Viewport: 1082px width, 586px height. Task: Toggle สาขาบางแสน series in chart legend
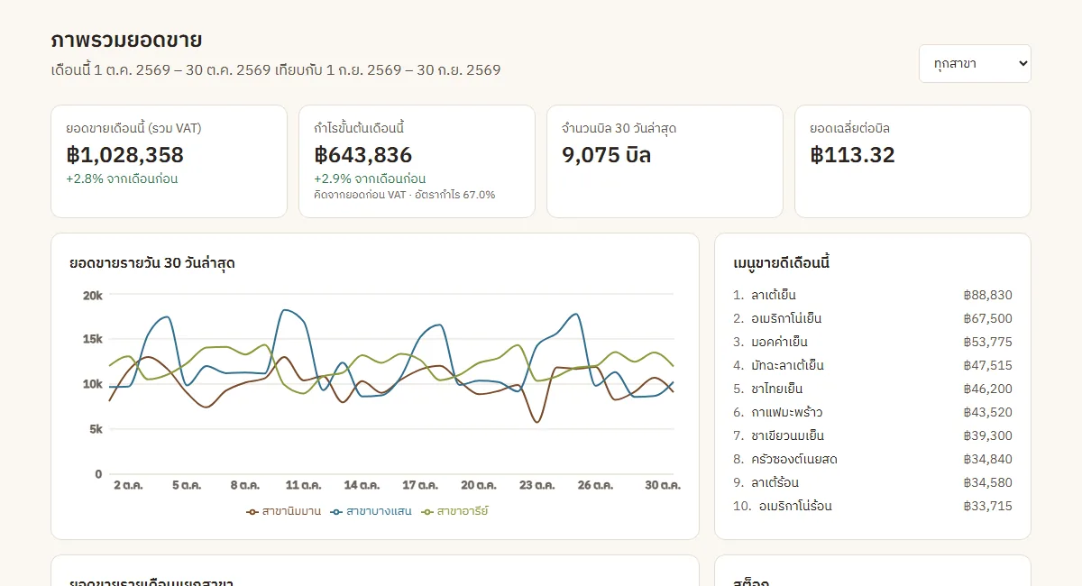(x=371, y=511)
